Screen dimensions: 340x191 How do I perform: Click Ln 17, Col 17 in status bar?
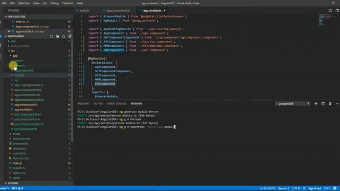tap(267, 188)
